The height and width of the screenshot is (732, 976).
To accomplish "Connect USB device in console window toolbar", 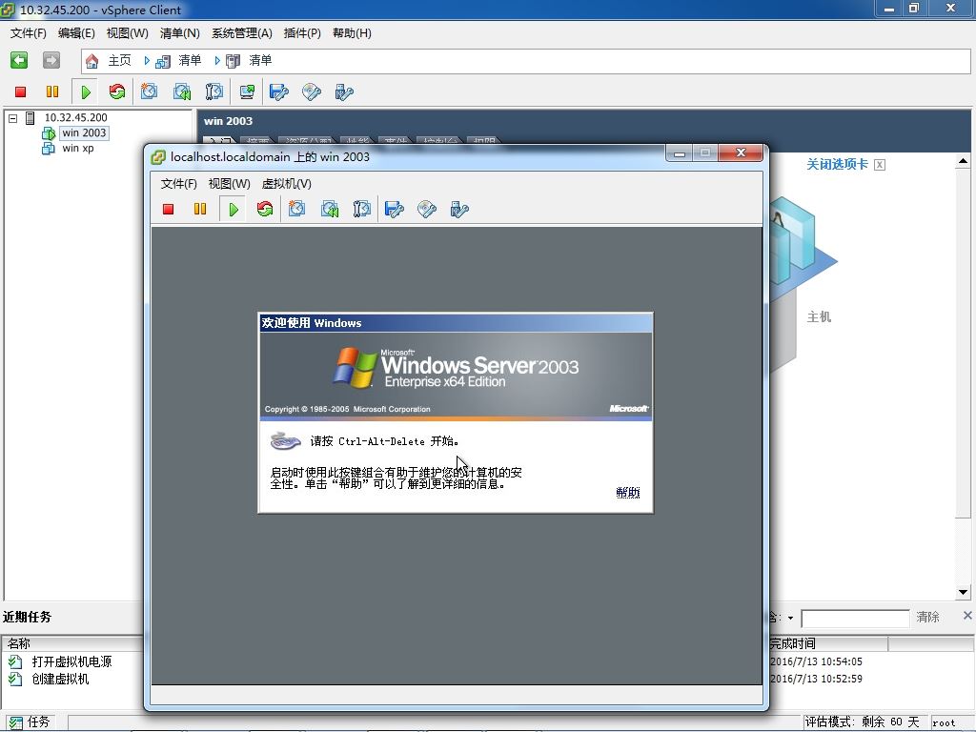I will click(x=459, y=209).
